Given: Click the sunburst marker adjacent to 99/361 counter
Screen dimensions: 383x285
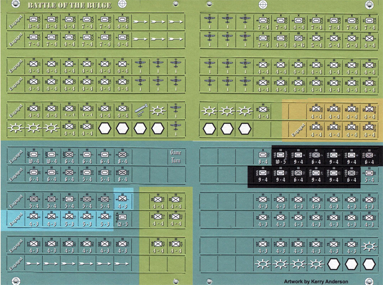Looking at the screenshot, I should 245,111.
